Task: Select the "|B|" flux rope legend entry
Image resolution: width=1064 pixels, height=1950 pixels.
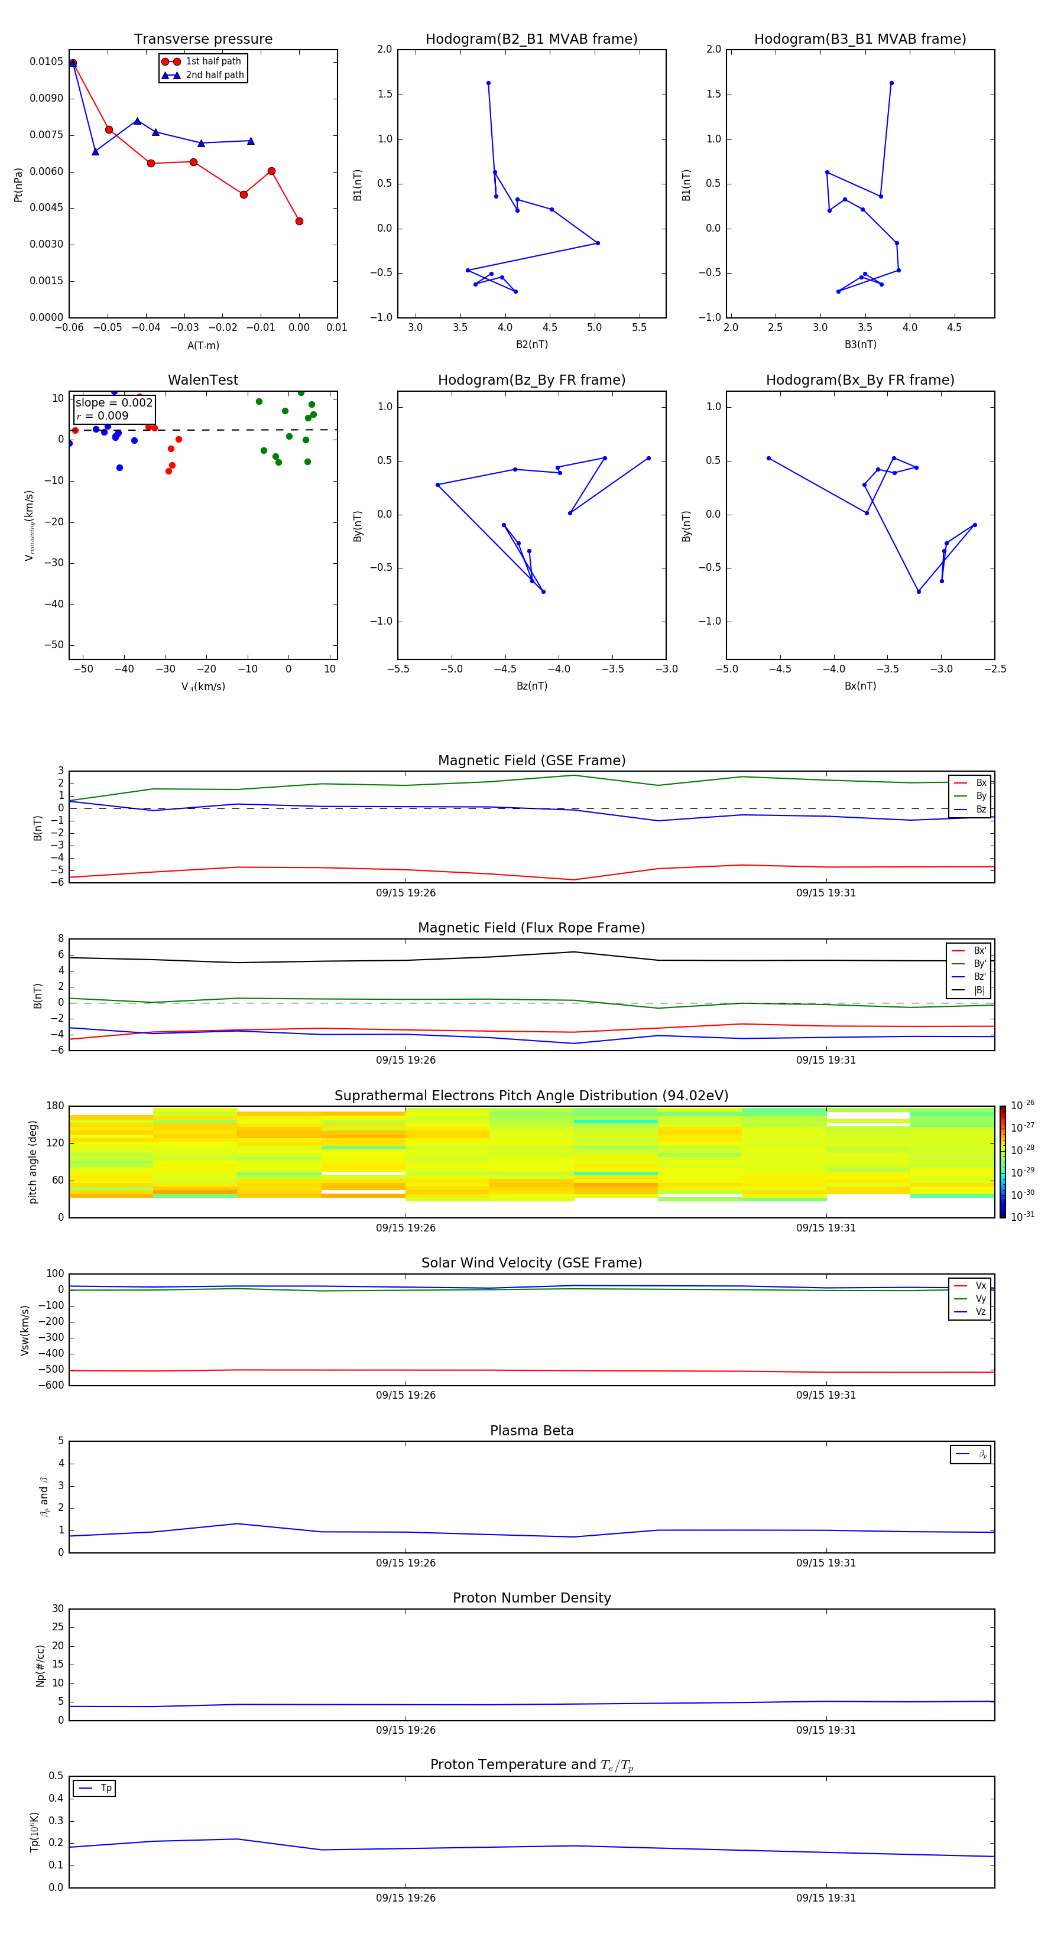Action: point(969,990)
